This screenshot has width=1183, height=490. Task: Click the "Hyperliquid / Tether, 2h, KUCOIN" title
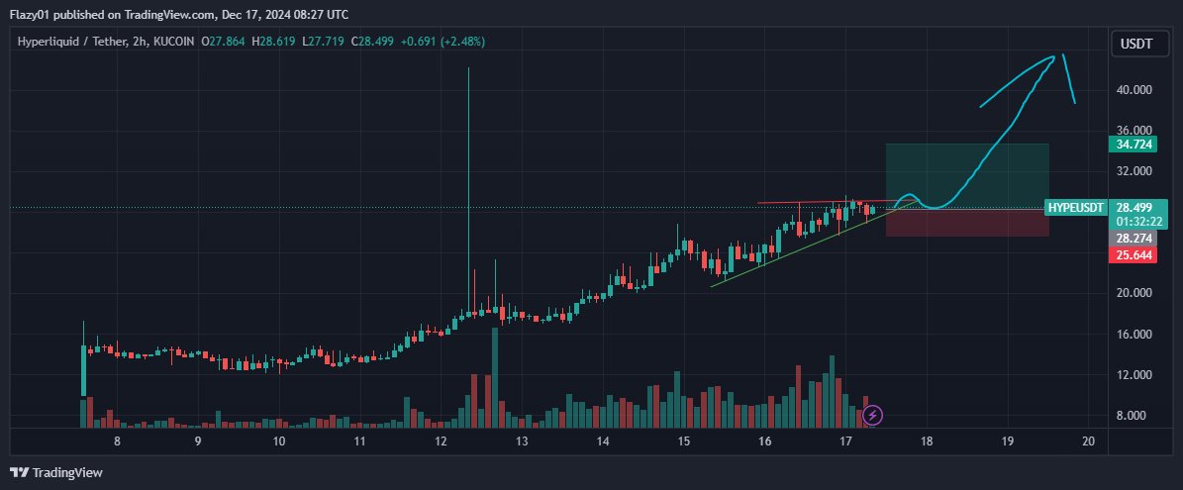(106, 42)
